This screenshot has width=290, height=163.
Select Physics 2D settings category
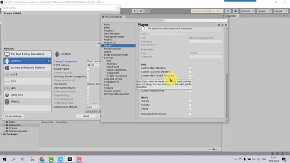pyautogui.click(x=110, y=43)
